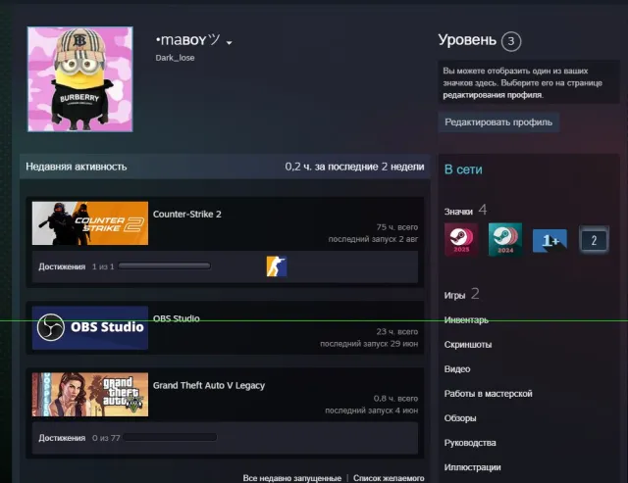628x483 pixels.
Task: Click the Counter-Strike 2 achievements progress bar
Action: (164, 266)
